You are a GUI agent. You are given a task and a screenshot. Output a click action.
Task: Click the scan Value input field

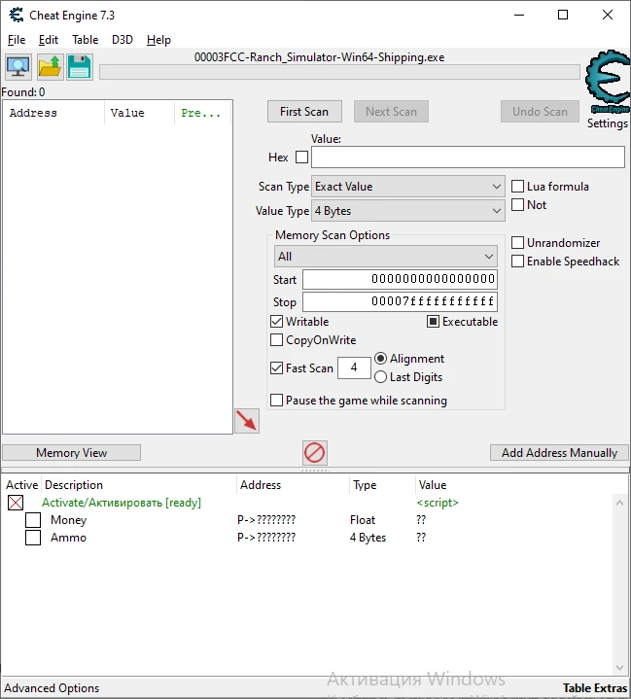[x=468, y=157]
